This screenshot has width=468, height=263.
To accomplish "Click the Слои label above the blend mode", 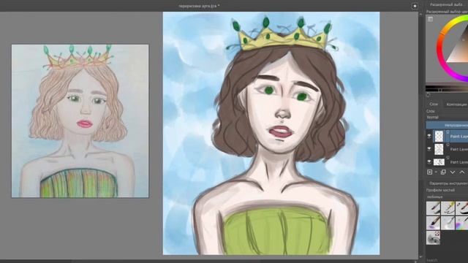I will point(431,111).
